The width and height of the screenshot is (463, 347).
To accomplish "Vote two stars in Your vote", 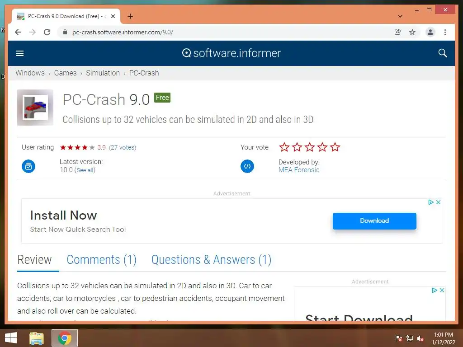I will pos(297,147).
